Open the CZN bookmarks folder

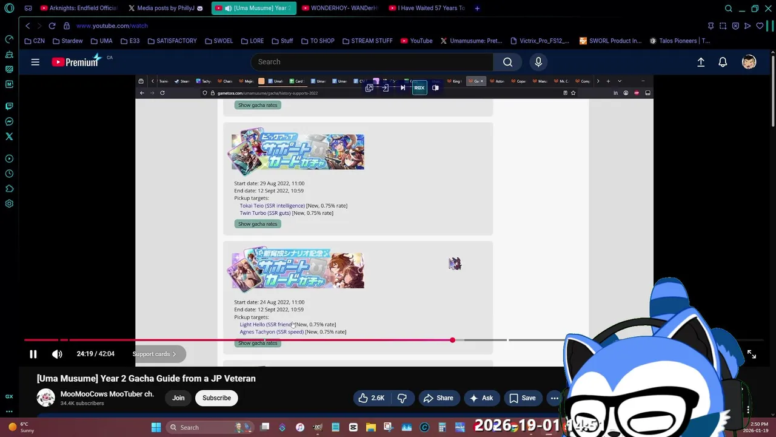(35, 41)
